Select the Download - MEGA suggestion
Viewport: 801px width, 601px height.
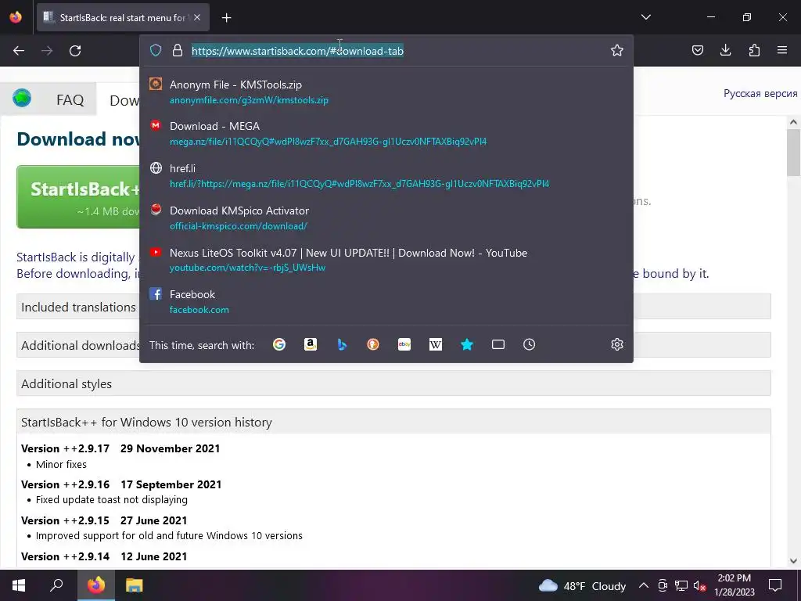point(386,133)
